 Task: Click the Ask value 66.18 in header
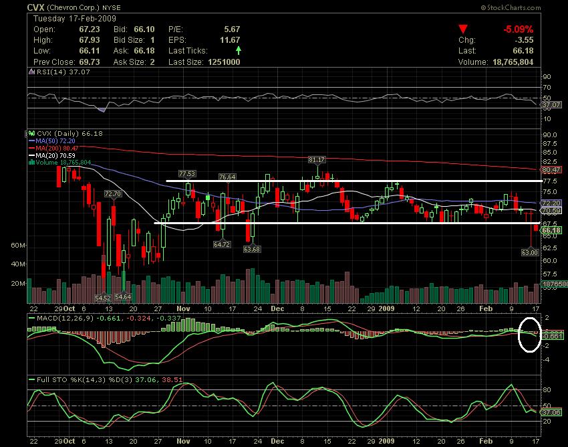pos(144,51)
